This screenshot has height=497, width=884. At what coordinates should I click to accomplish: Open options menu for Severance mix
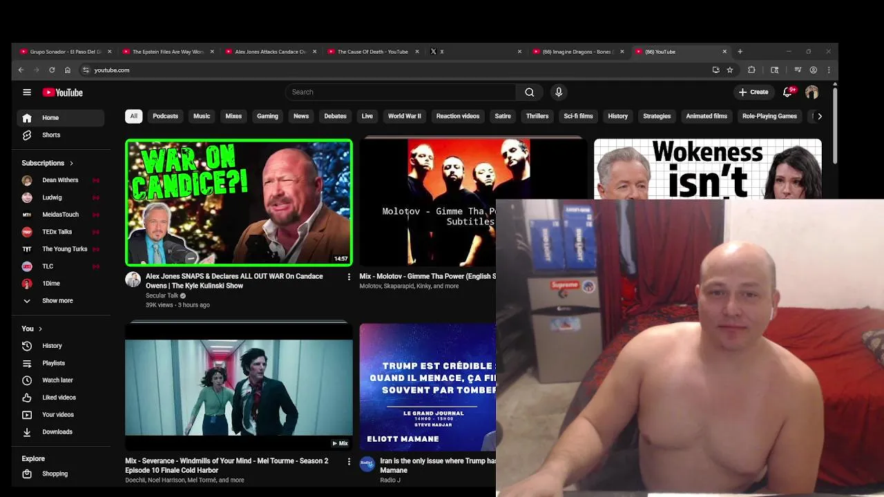point(349,461)
